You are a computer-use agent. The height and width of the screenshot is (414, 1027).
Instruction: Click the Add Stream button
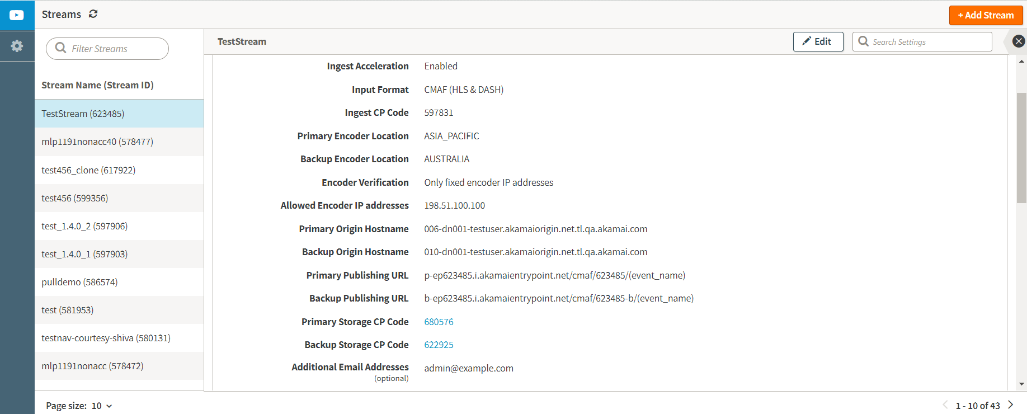[986, 15]
